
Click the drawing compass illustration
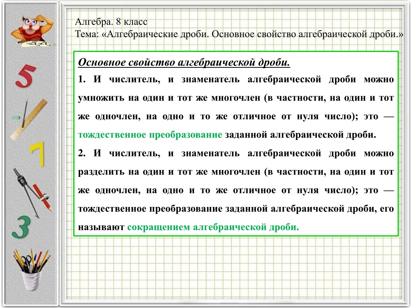32,193
